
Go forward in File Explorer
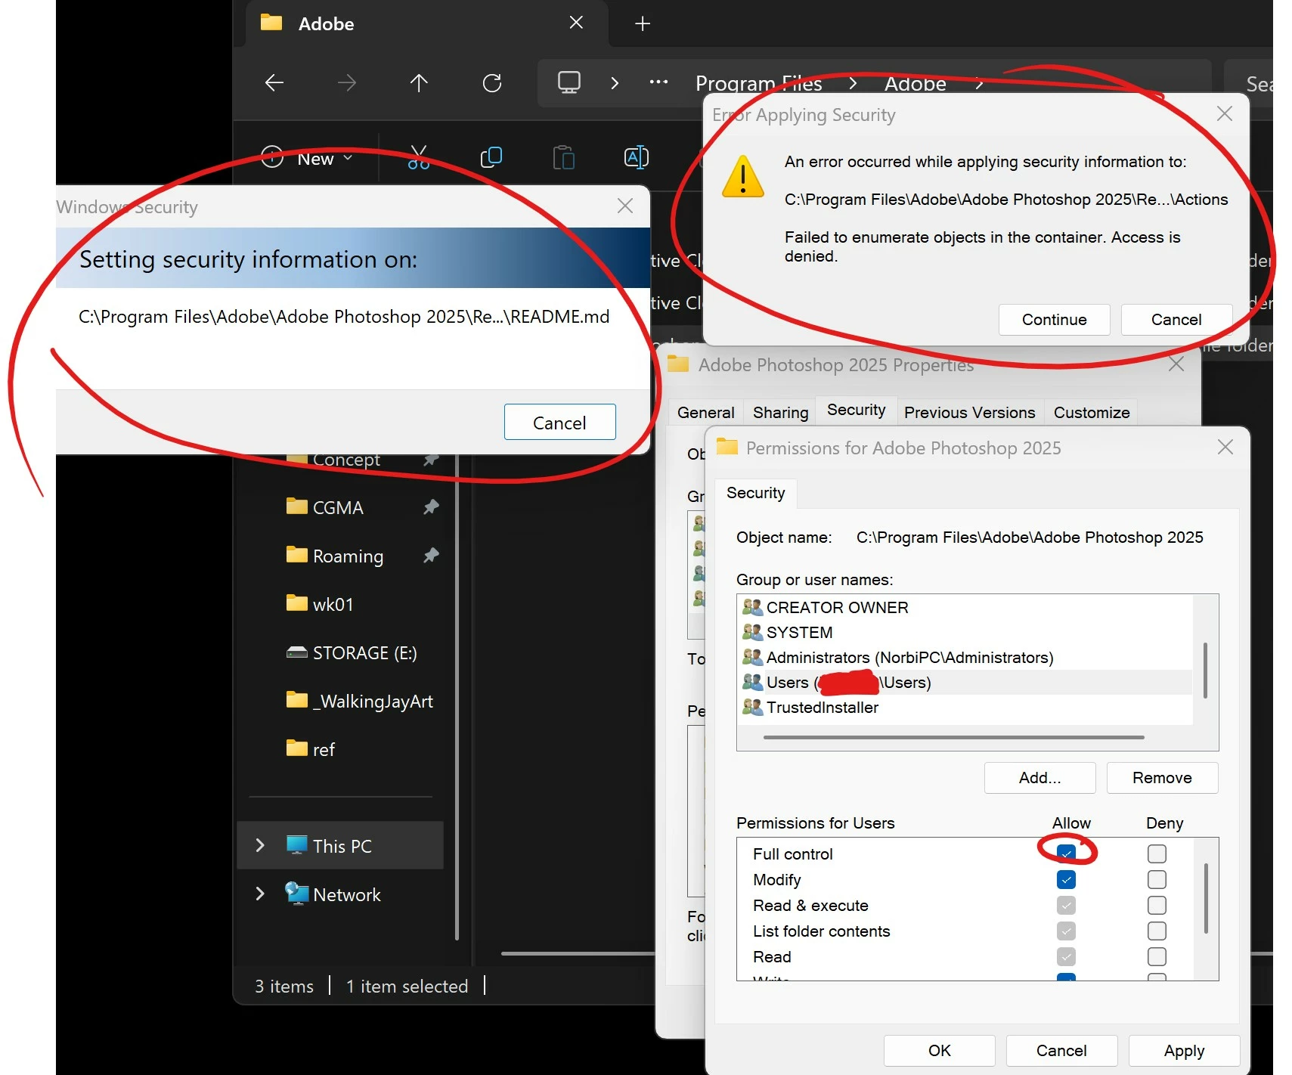click(x=347, y=82)
